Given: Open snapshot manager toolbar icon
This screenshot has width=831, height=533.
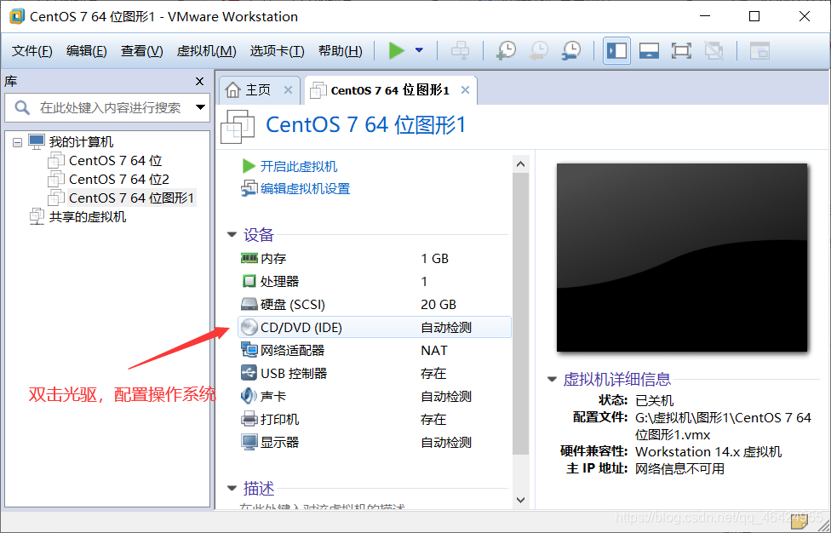Looking at the screenshot, I should (571, 51).
